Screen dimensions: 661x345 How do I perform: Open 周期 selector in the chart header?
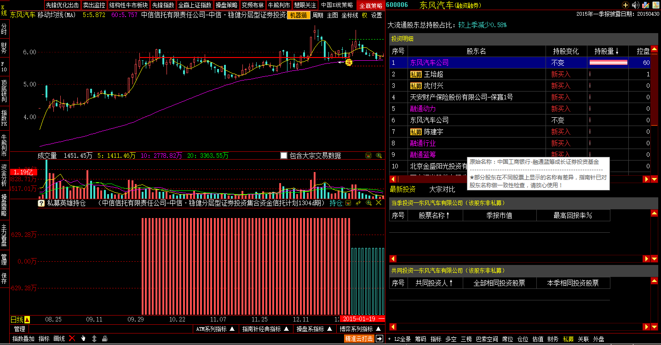coord(317,15)
